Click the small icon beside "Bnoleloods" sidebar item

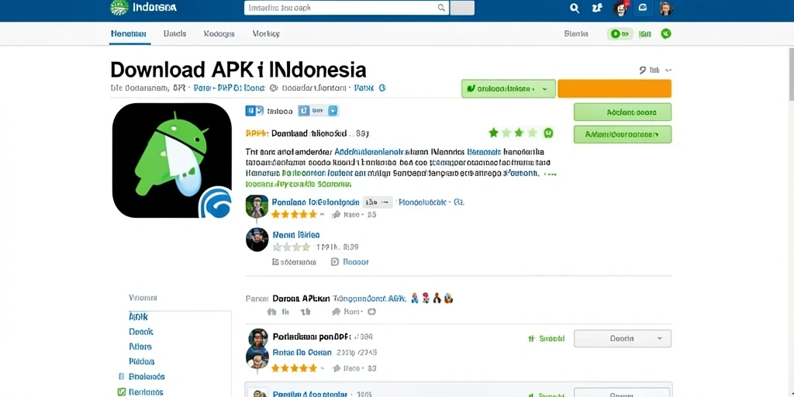[122, 377]
